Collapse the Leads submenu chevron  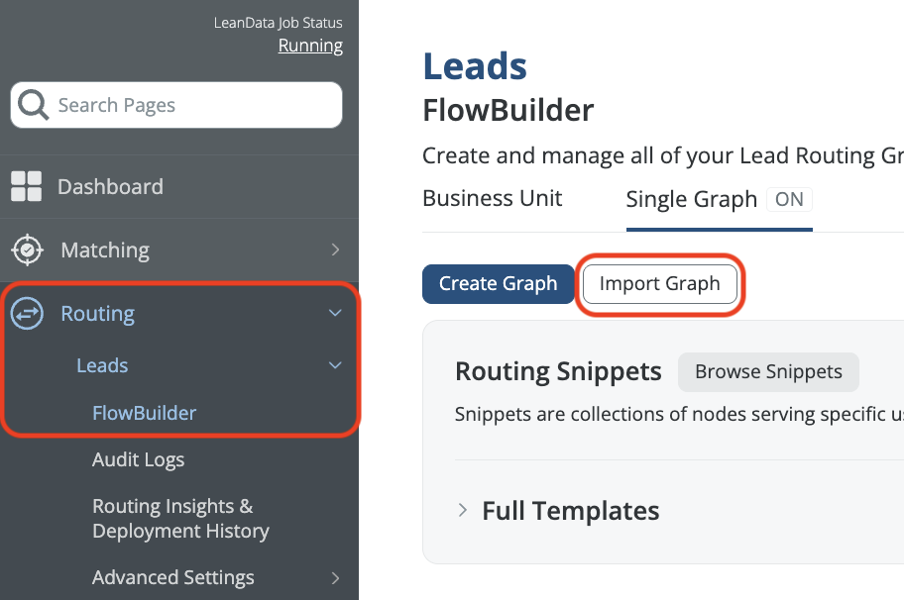point(335,365)
